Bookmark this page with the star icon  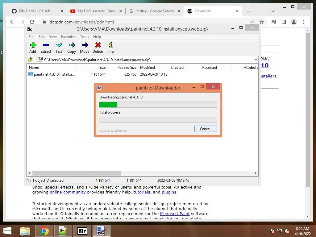click(262, 22)
